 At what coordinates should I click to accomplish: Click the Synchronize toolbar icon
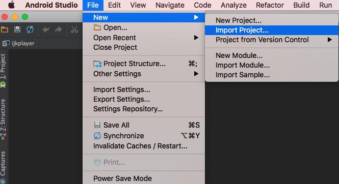coord(30,29)
